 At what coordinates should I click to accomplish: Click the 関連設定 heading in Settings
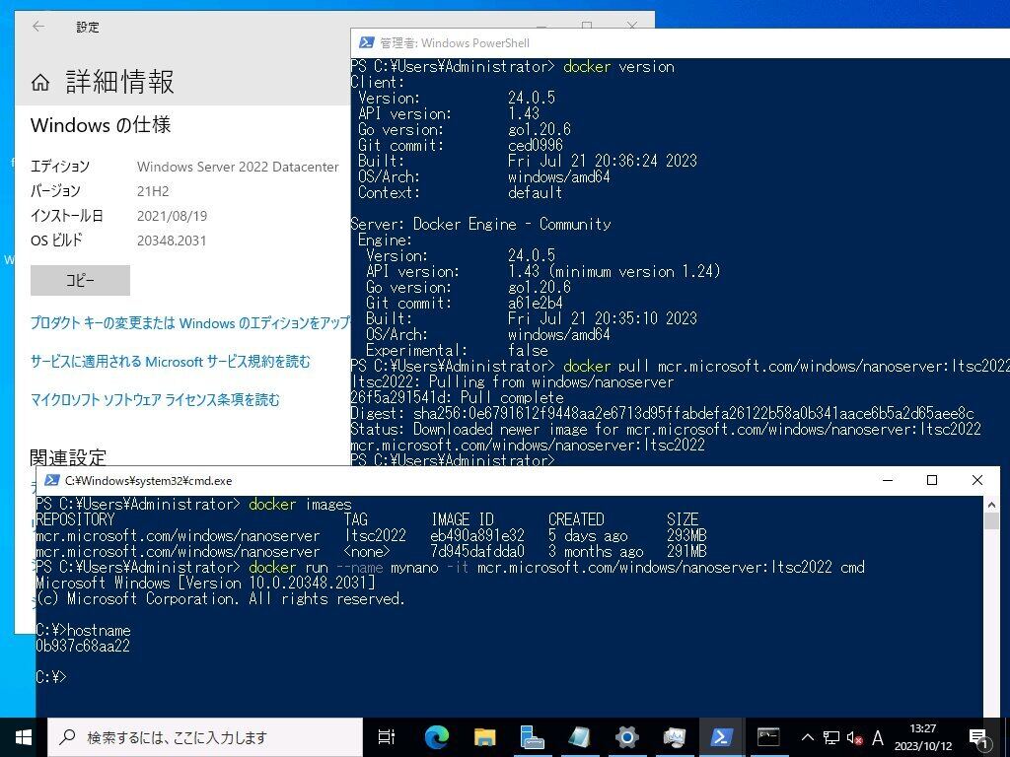[x=68, y=457]
